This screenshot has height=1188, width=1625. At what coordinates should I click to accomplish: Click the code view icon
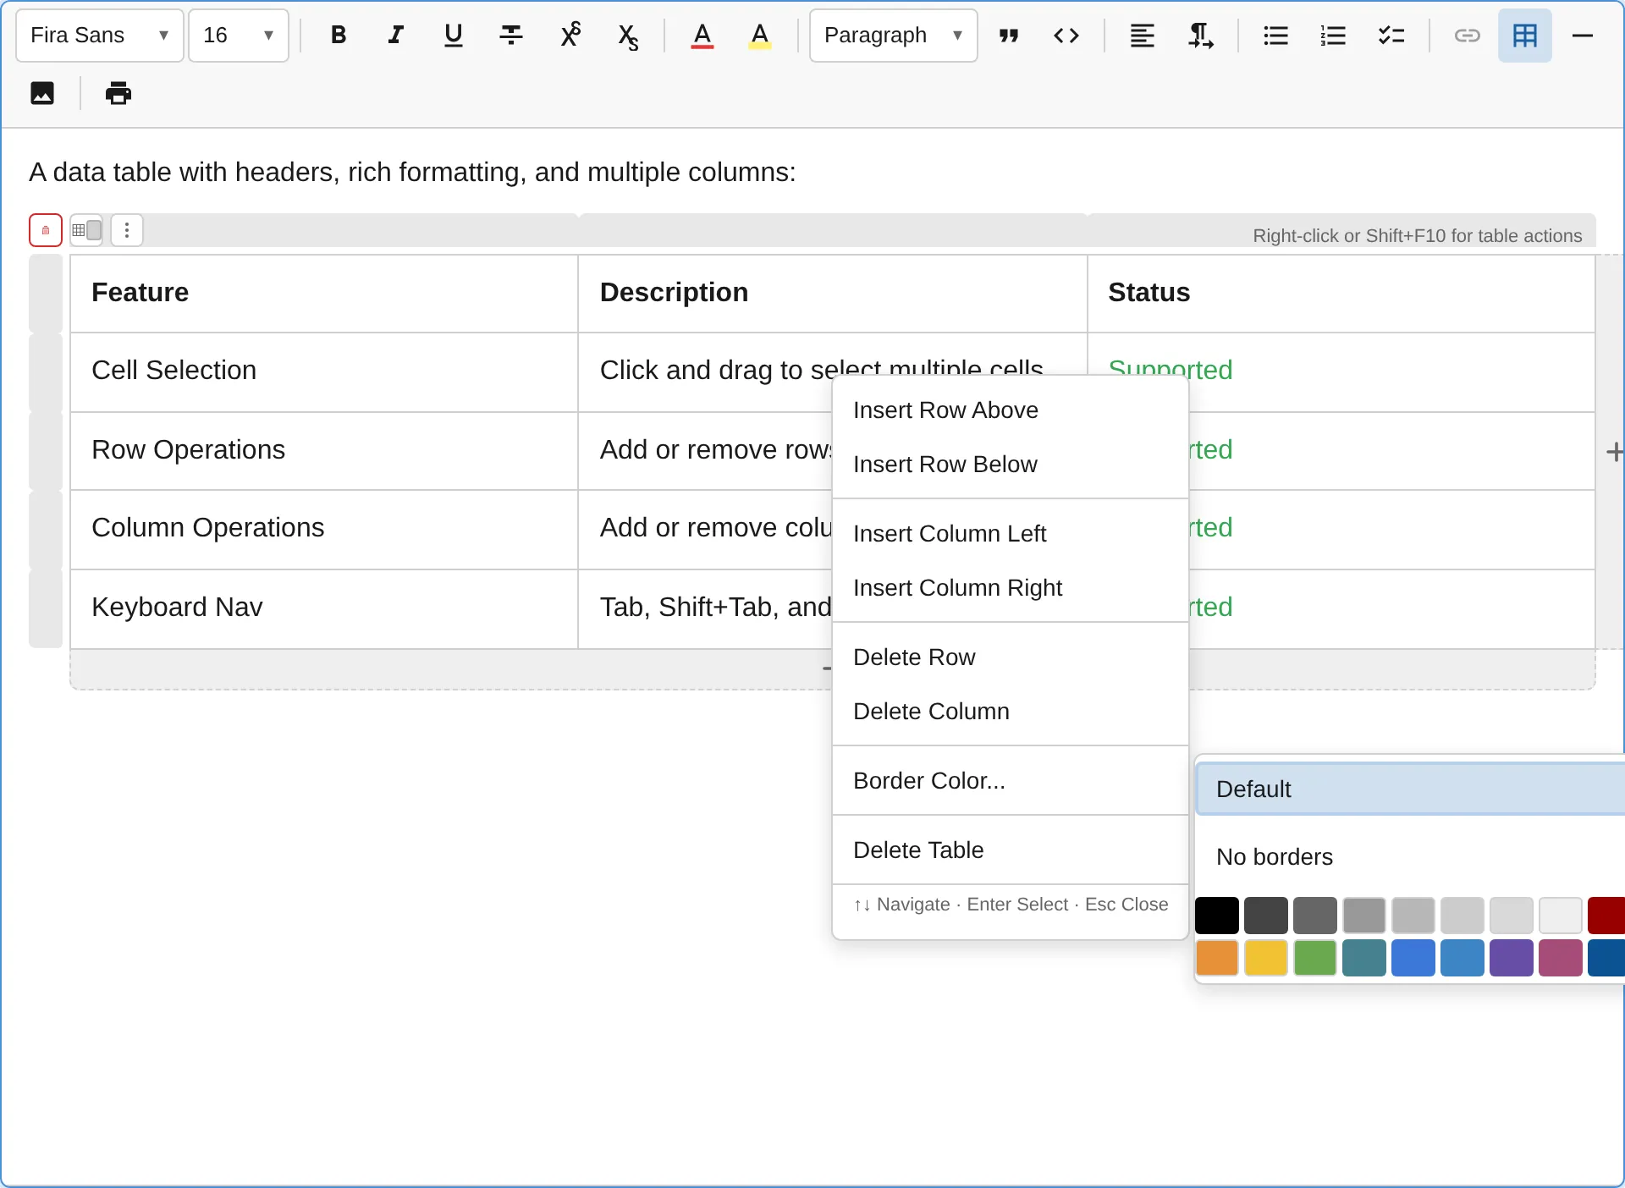click(x=1066, y=35)
